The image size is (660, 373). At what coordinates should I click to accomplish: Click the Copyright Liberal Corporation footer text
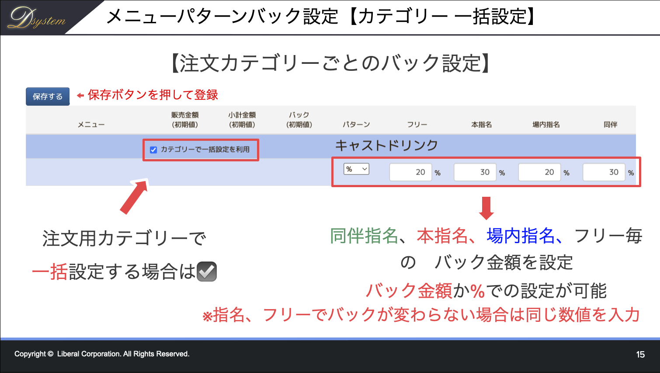coord(102,354)
